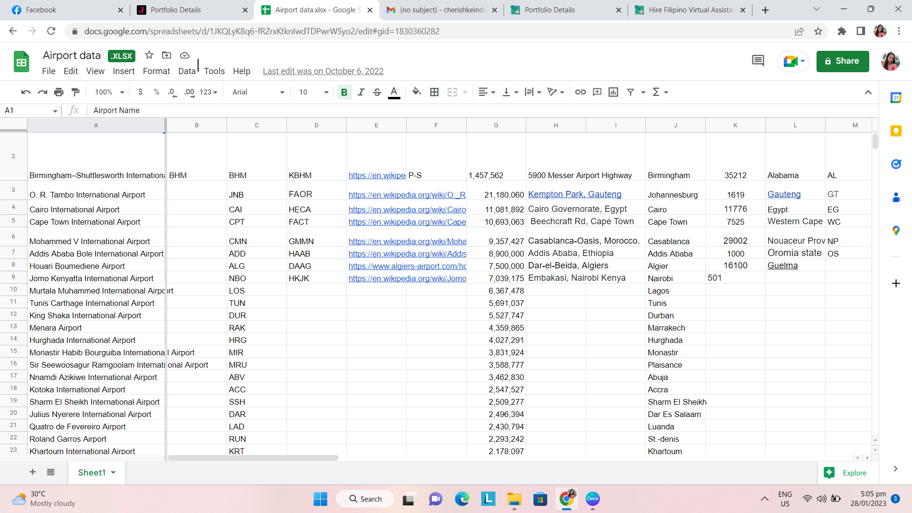Viewport: 912px width, 513px height.
Task: Open the comment history icon
Action: pos(758,61)
